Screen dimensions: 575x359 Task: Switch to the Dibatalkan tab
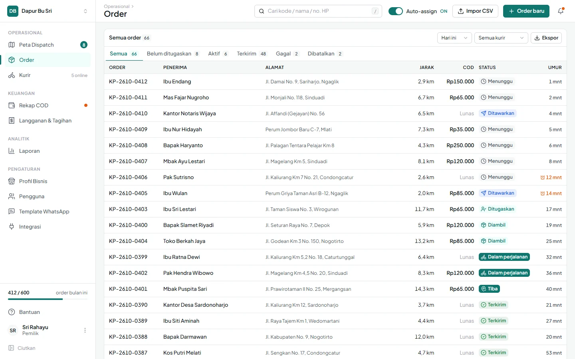pos(325,54)
